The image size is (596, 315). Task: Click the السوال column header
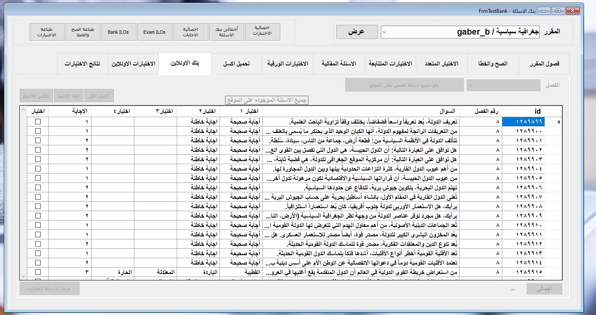361,111
